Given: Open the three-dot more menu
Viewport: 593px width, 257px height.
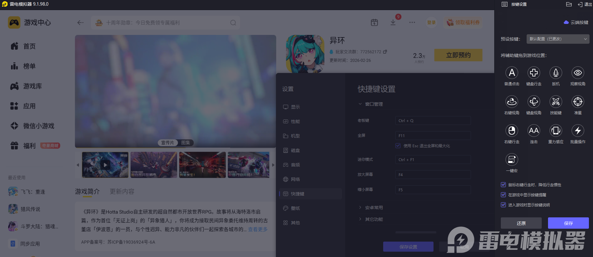Looking at the screenshot, I should (412, 22).
